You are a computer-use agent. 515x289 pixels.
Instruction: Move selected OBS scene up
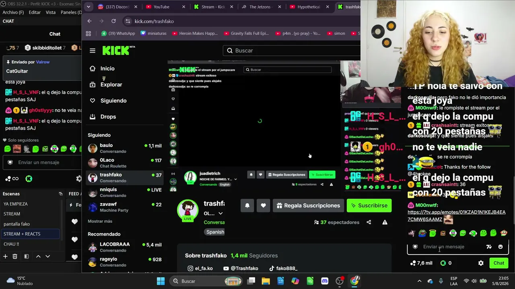pyautogui.click(x=38, y=256)
